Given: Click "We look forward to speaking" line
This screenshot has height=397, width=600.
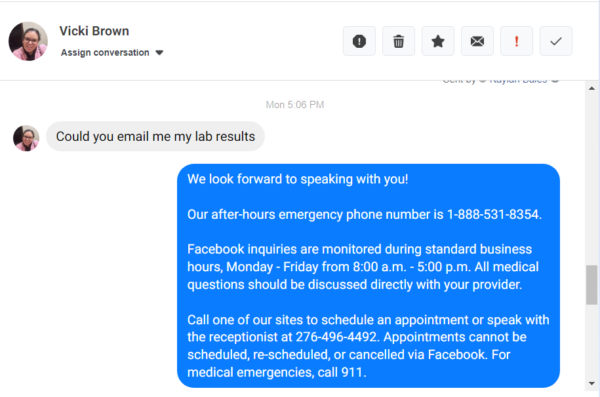Looking at the screenshot, I should [298, 179].
